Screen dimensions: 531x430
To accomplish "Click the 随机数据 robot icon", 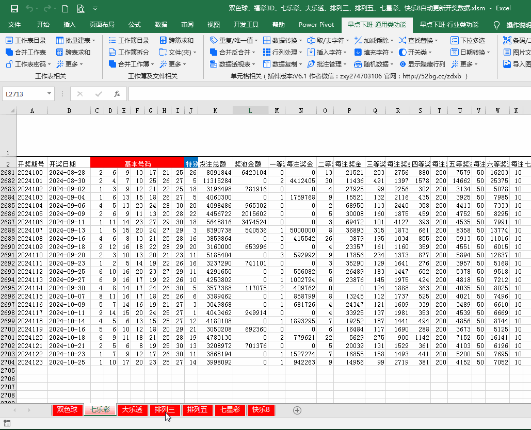I will [x=358, y=64].
